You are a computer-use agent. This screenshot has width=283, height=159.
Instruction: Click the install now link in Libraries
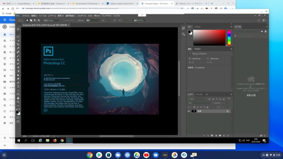point(251,95)
